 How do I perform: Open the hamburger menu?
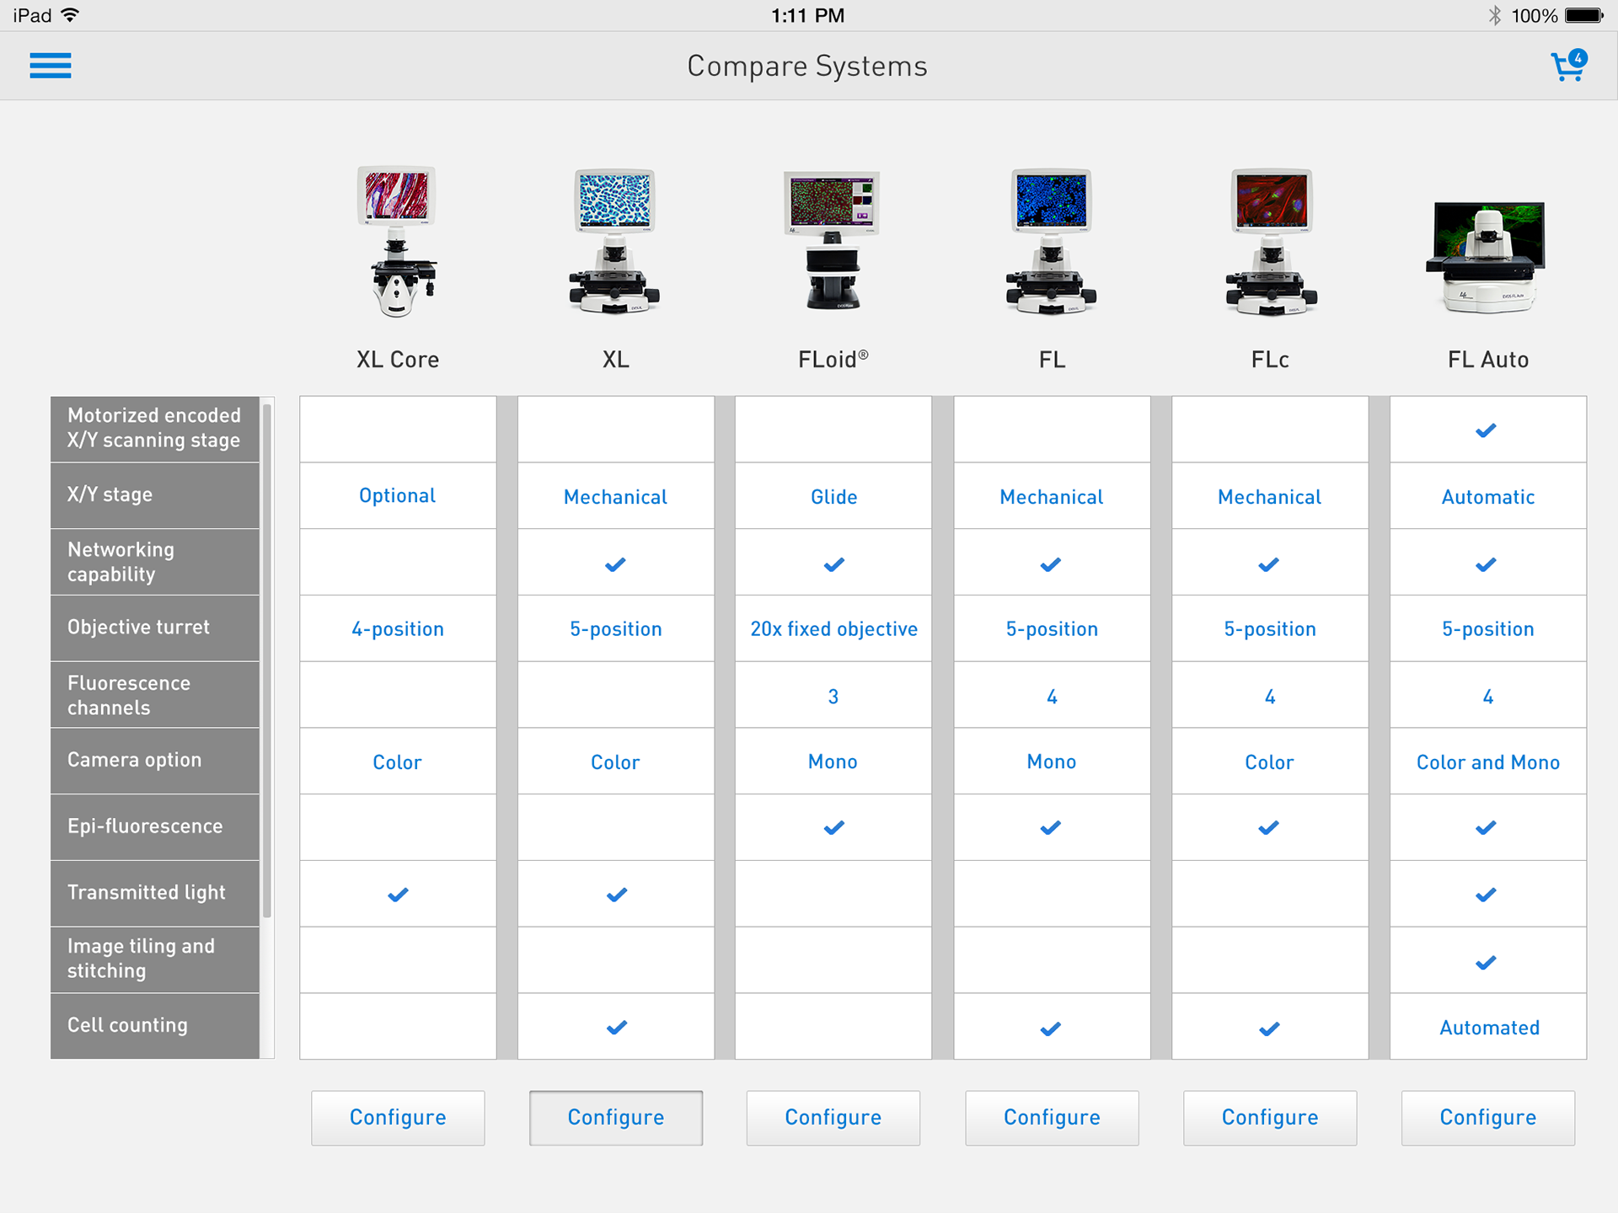click(51, 66)
